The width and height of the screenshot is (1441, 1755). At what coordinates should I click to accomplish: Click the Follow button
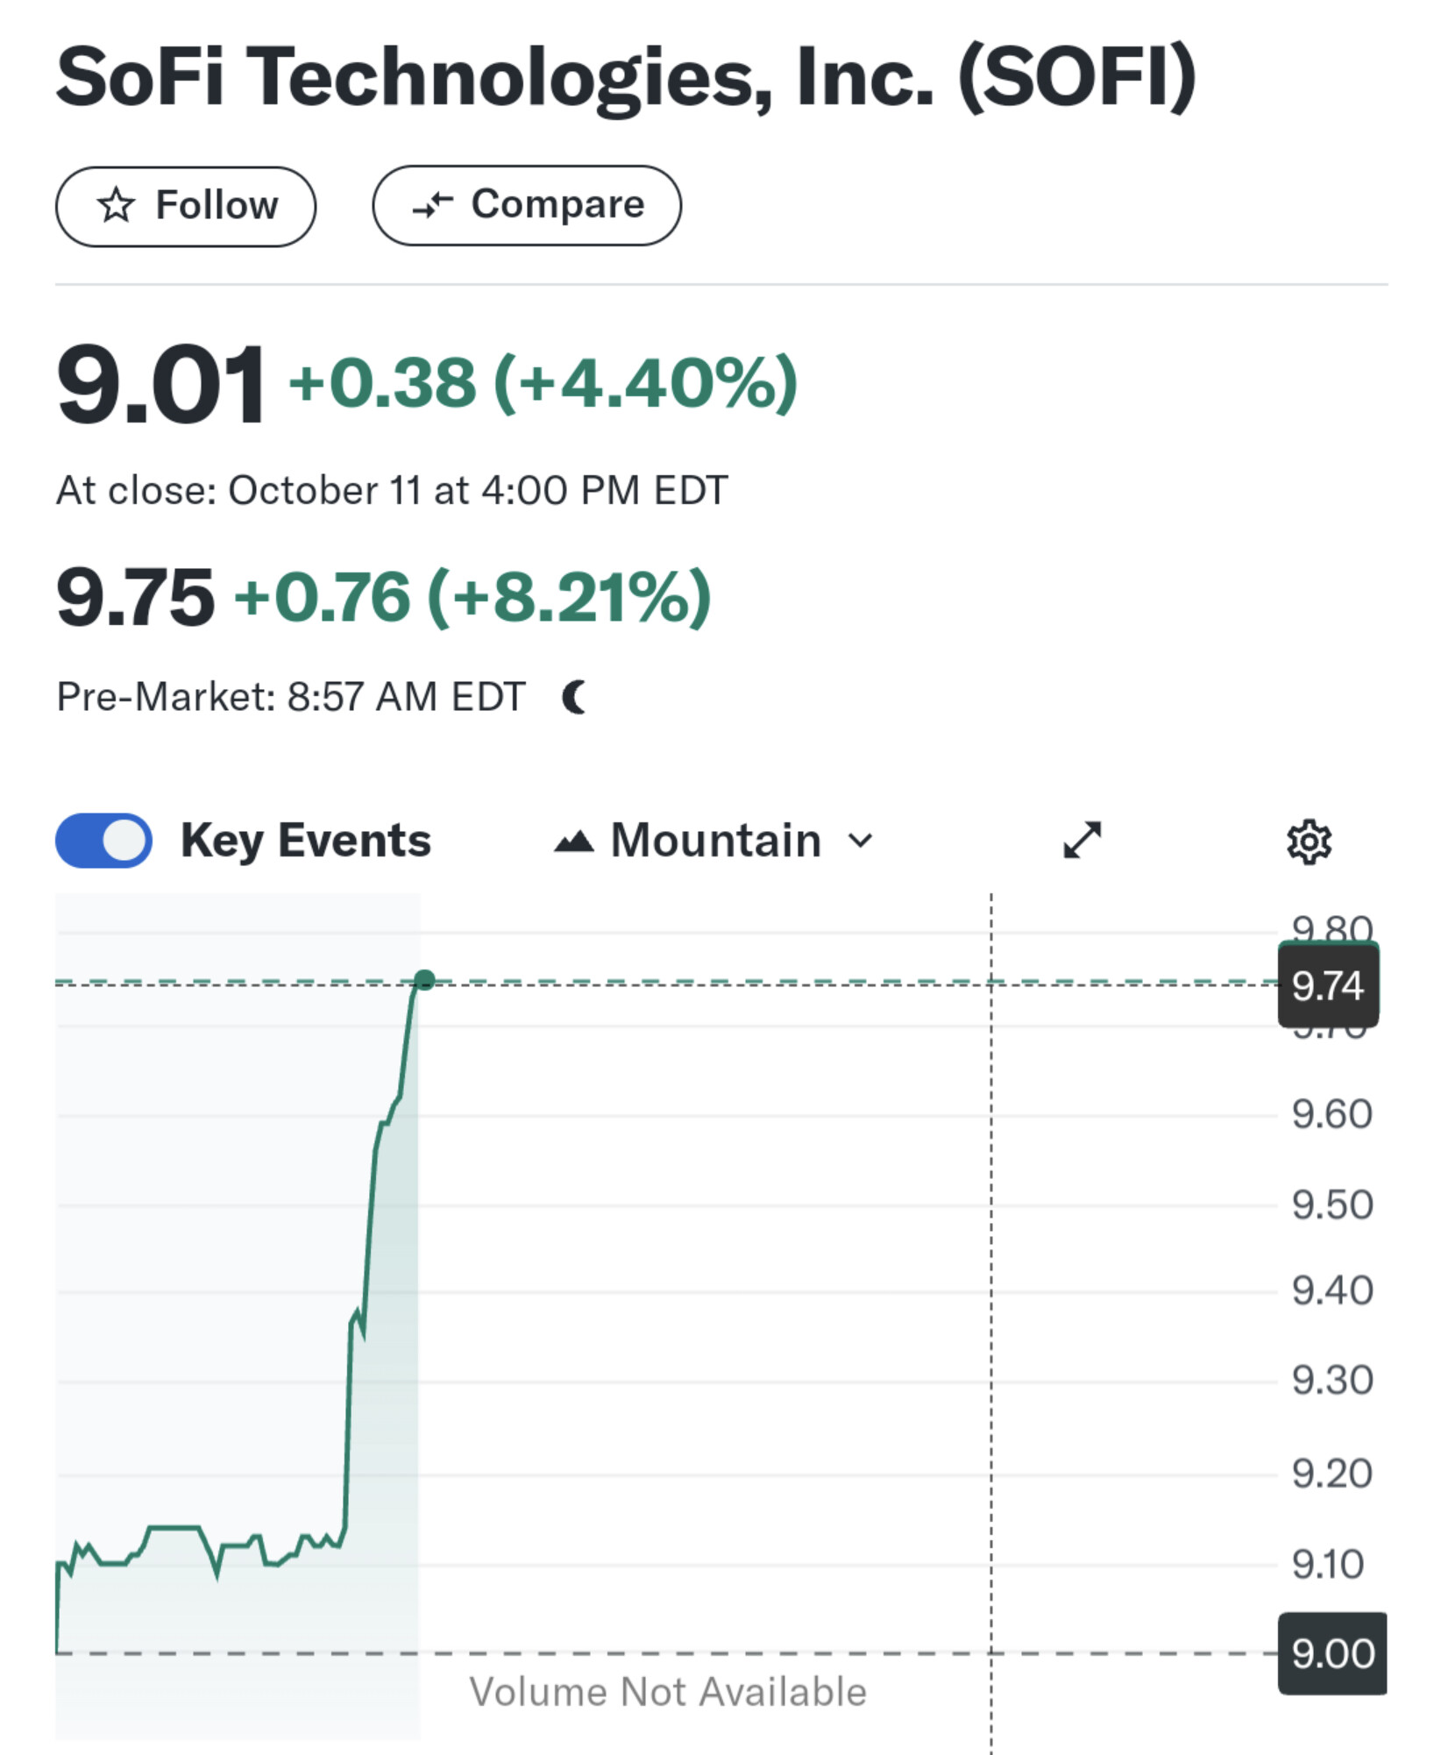click(x=186, y=206)
